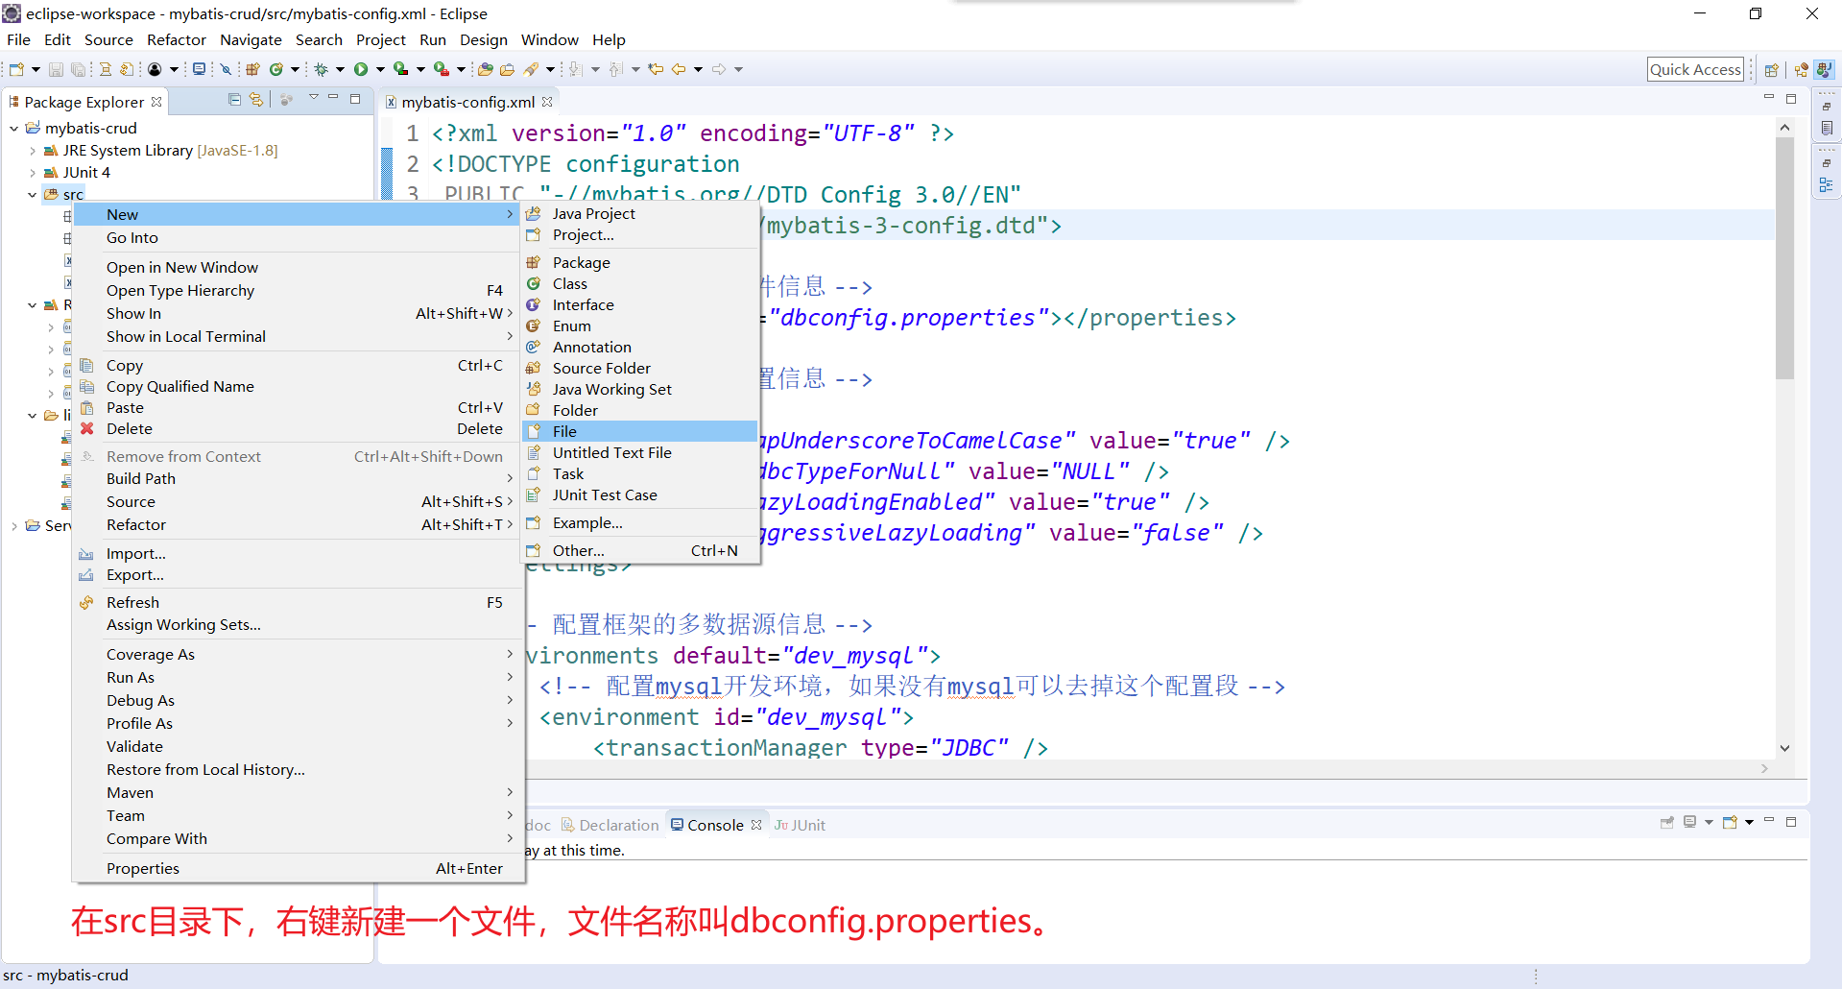
Task: Click the Search flashlight toolbar icon
Action: (530, 69)
